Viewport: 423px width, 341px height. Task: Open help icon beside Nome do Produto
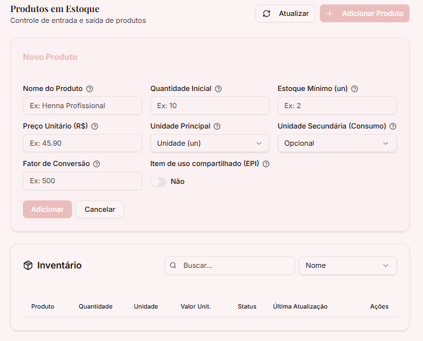point(90,89)
